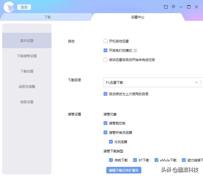Minimize the Xunlei window
Viewport: 203px width, 177px height.
181,7
